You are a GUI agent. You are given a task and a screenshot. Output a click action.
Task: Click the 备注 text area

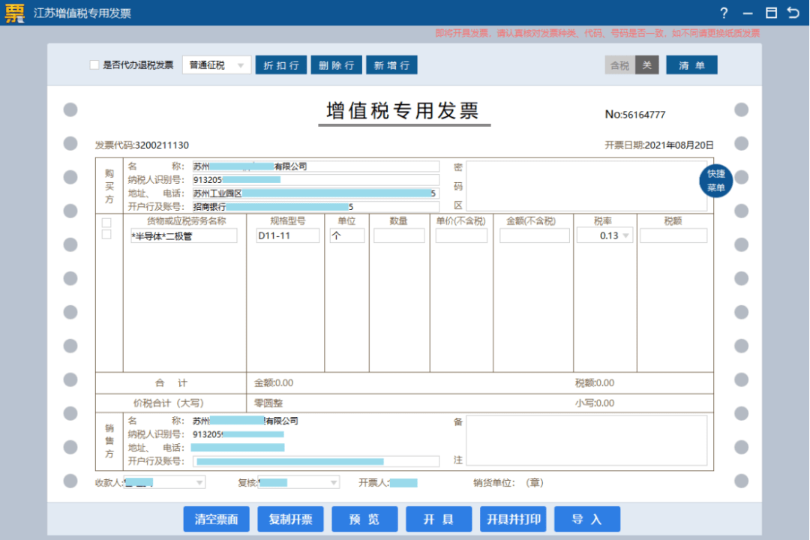(586, 440)
